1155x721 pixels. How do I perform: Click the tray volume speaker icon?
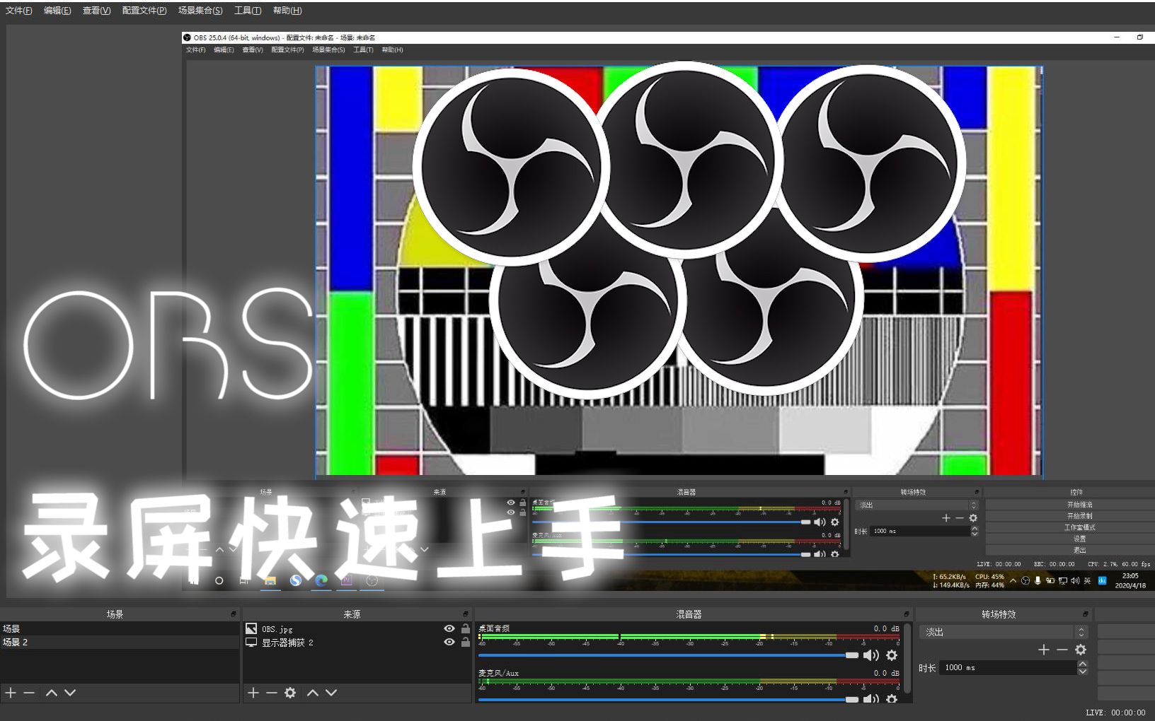[1075, 580]
